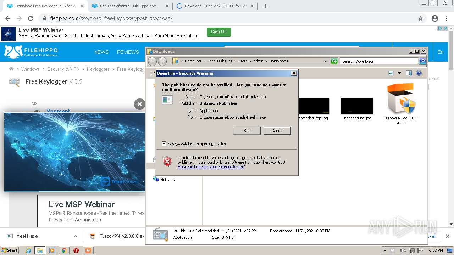
Task: Cancel the Open File security warning
Action: (x=277, y=131)
